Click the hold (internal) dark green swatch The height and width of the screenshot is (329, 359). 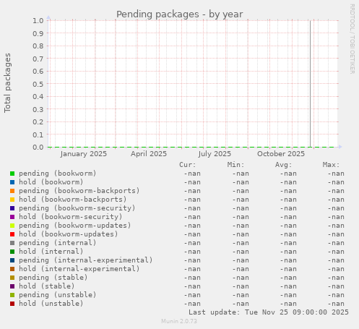click(x=12, y=252)
